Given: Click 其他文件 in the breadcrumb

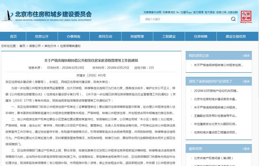Looking at the screenshot, I should pos(51,46).
